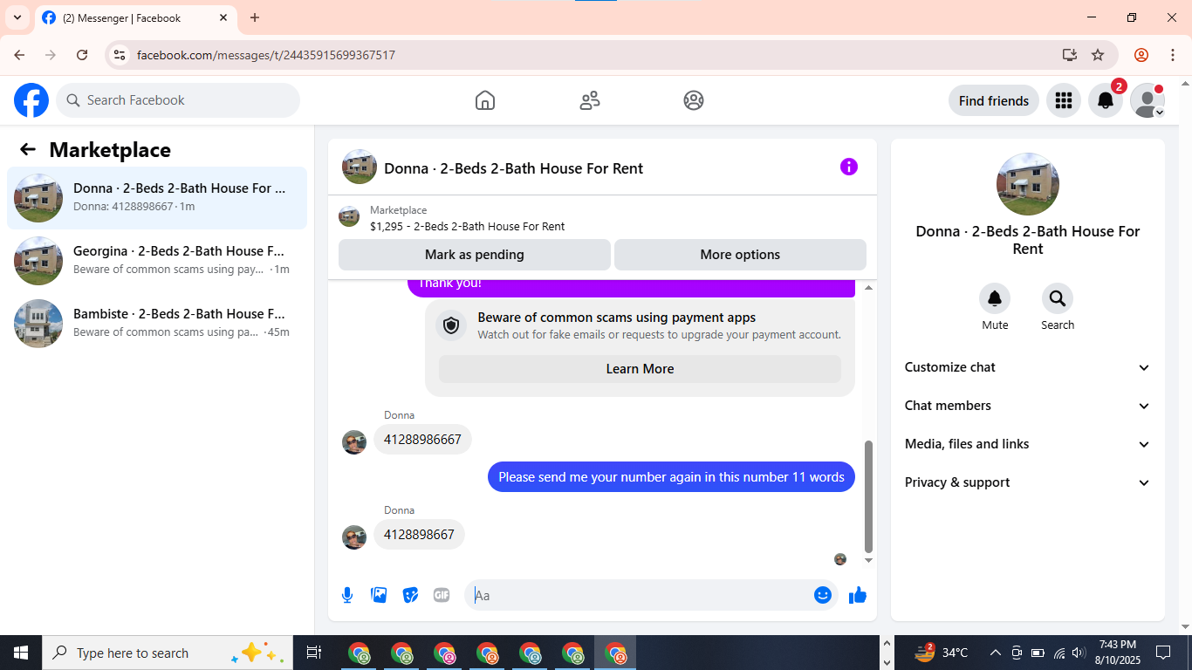Image resolution: width=1192 pixels, height=670 pixels.
Task: Open the $1,295 Marketplace listing link
Action: coord(467,226)
